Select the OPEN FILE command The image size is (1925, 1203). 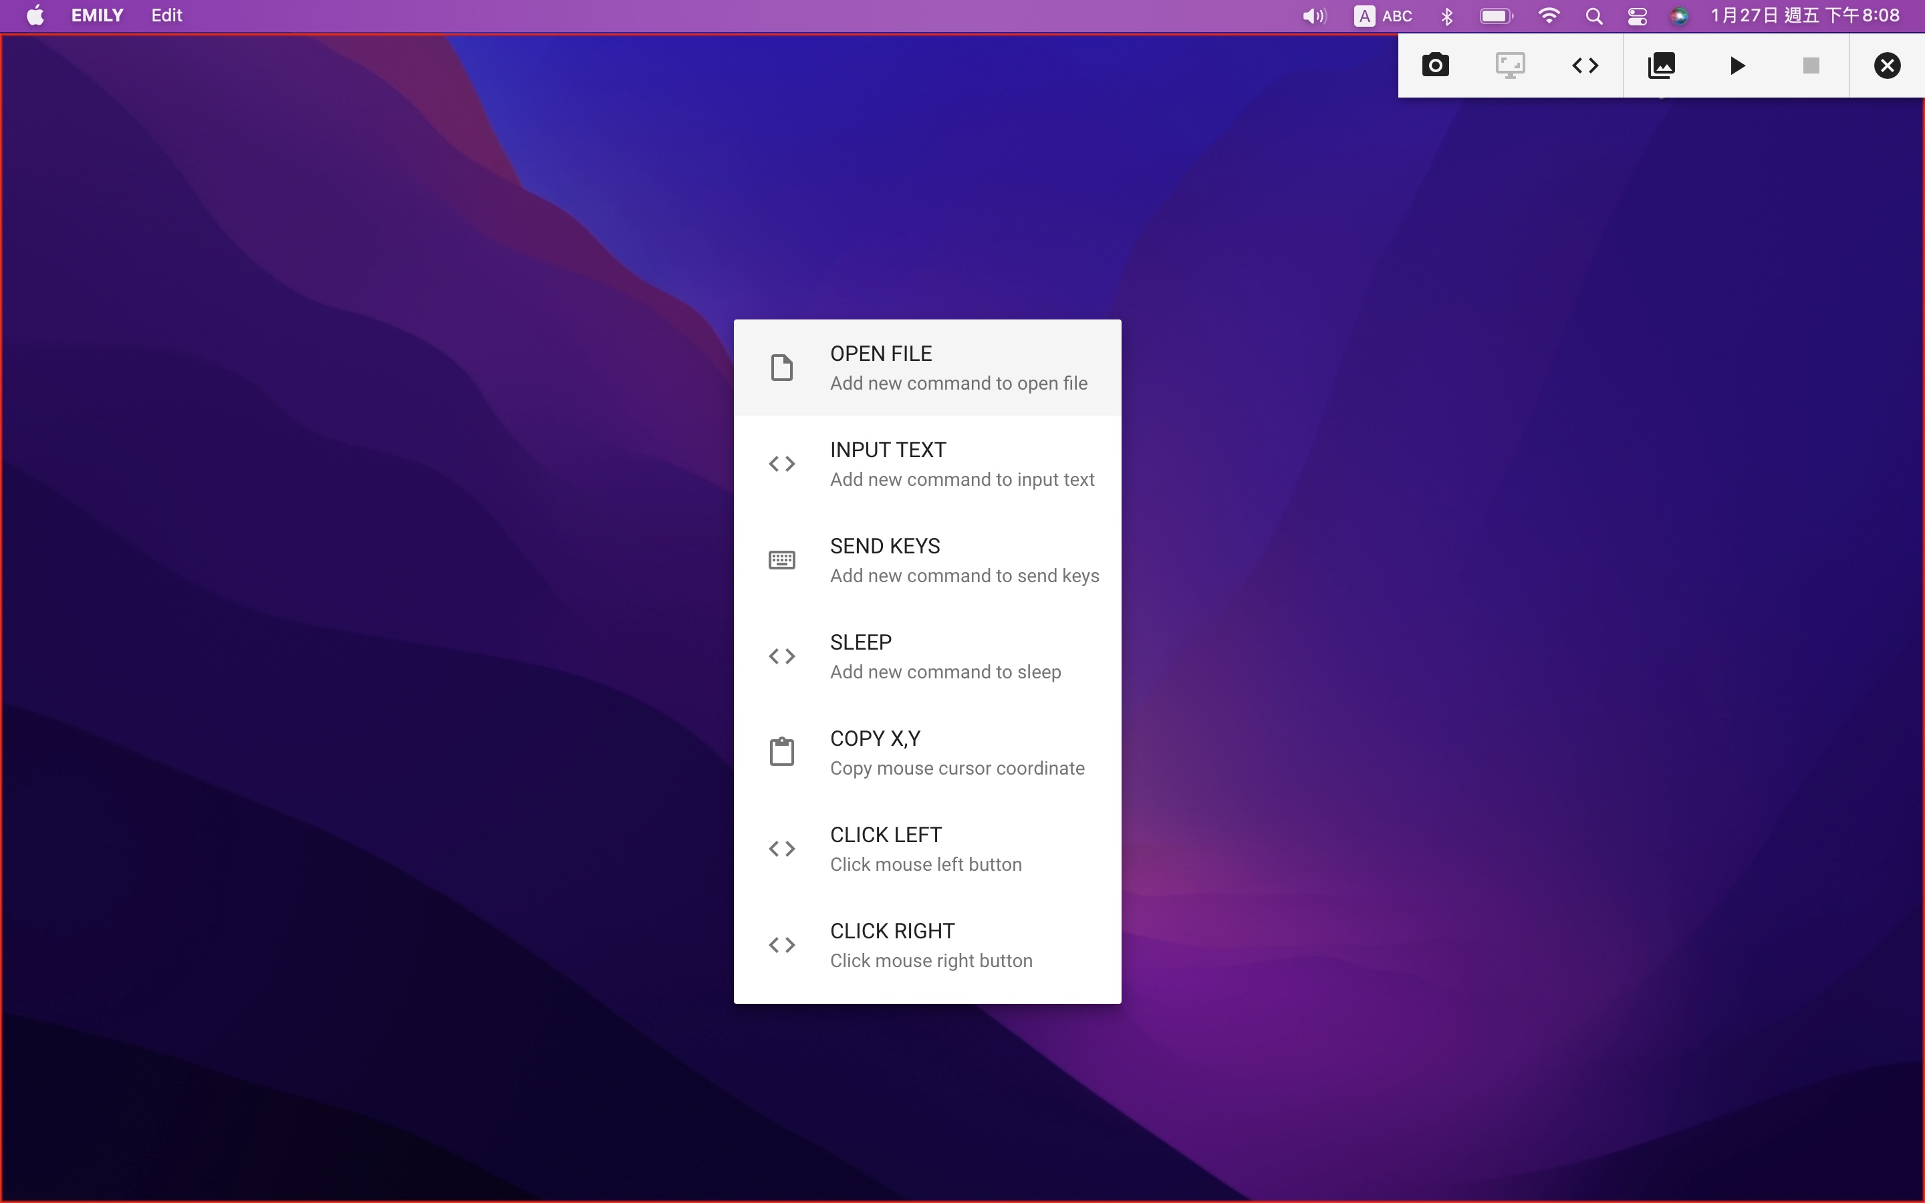tap(926, 368)
